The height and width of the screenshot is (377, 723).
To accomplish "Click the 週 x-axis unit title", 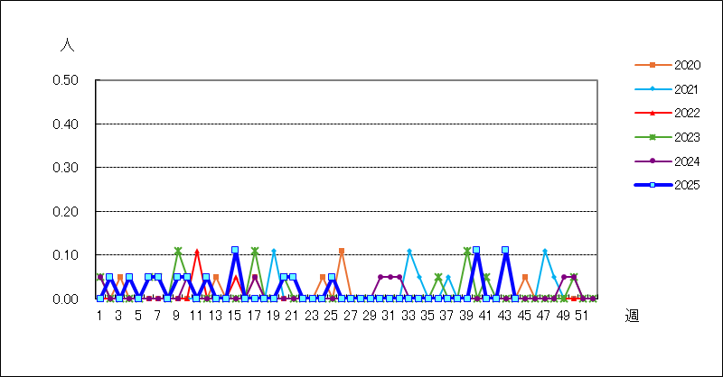I will (x=632, y=316).
